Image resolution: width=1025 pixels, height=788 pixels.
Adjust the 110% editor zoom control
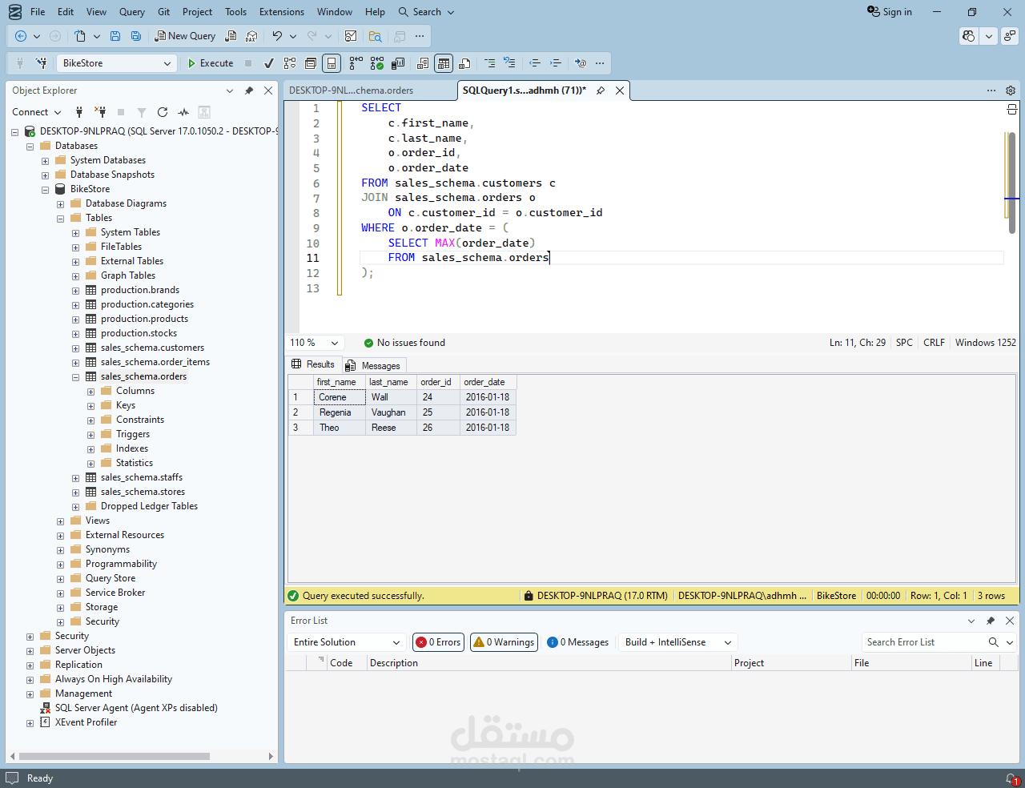point(314,343)
